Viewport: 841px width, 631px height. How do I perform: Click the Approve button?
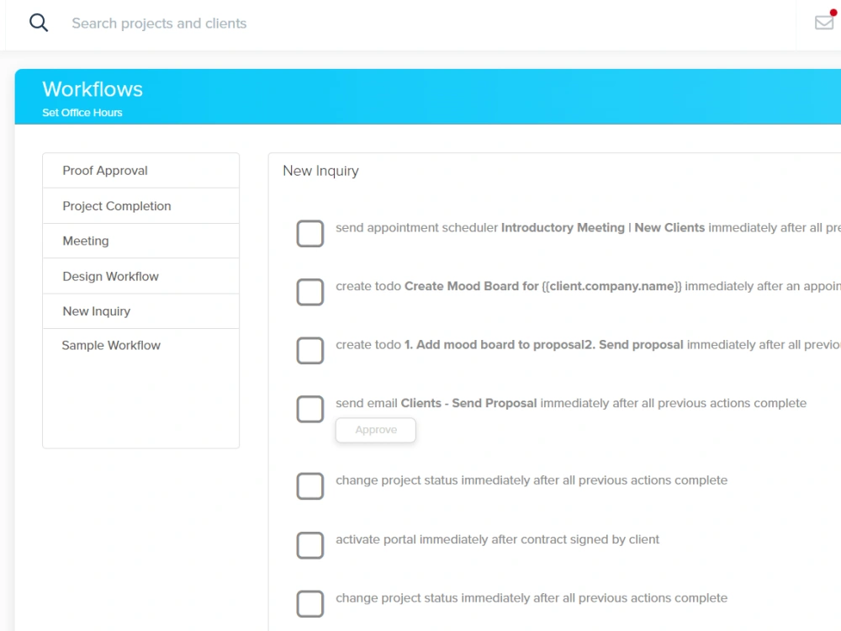(x=375, y=430)
